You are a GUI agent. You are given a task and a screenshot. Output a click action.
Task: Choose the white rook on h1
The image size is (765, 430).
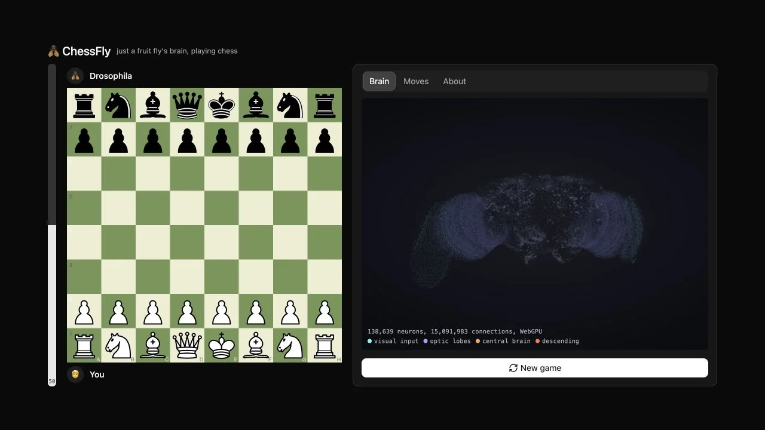tap(325, 345)
